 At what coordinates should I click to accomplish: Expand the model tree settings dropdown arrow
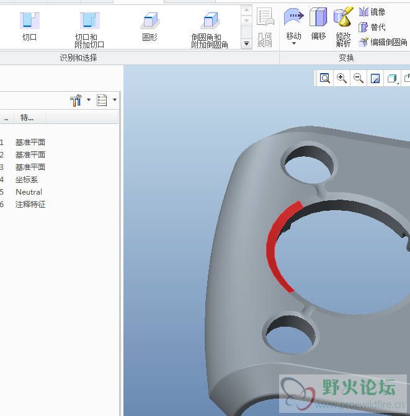coord(89,100)
